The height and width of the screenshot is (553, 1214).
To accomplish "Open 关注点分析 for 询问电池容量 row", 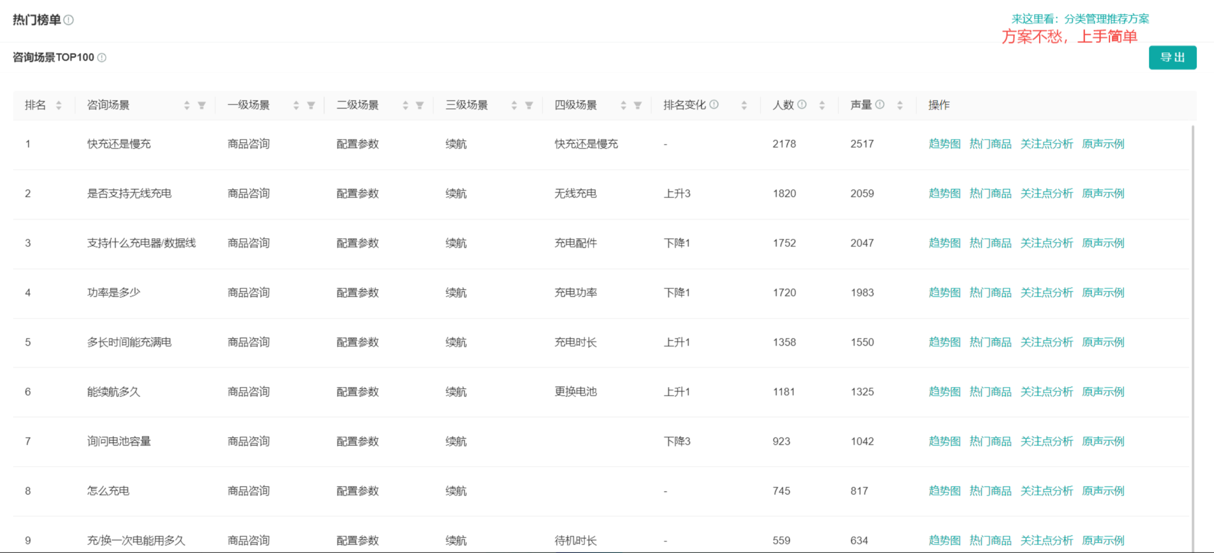I will click(x=1047, y=441).
